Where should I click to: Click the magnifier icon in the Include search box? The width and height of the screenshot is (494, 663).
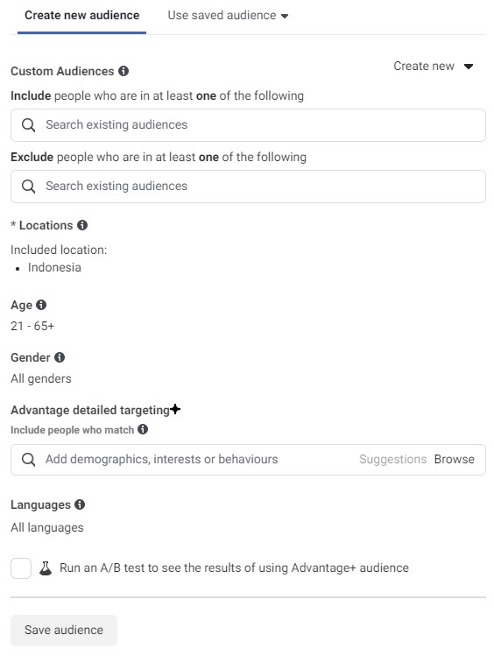pyautogui.click(x=28, y=125)
